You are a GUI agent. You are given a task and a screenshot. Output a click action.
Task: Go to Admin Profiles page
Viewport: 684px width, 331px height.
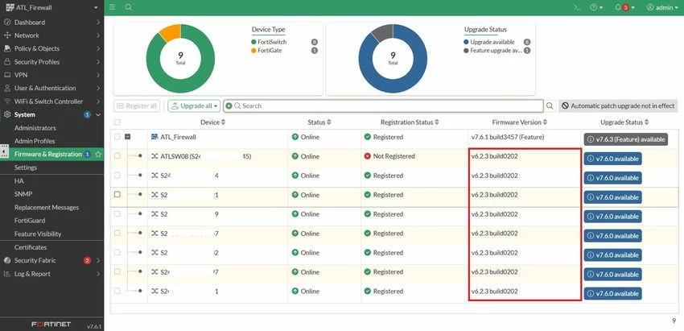click(x=35, y=141)
